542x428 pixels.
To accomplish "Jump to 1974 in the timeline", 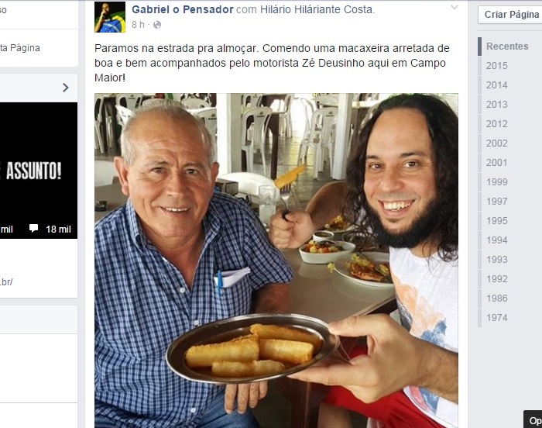I will [497, 318].
